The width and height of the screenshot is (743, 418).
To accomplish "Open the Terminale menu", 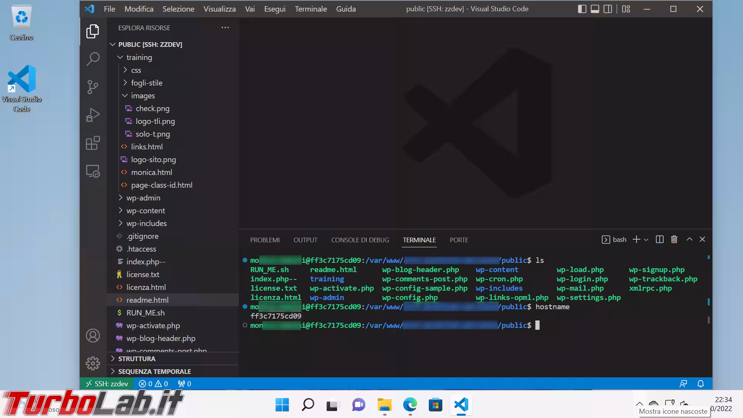I will click(310, 9).
